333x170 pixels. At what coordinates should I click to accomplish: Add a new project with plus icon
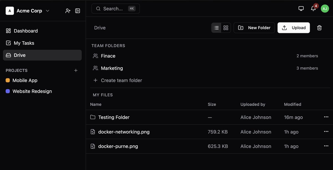[x=76, y=70]
